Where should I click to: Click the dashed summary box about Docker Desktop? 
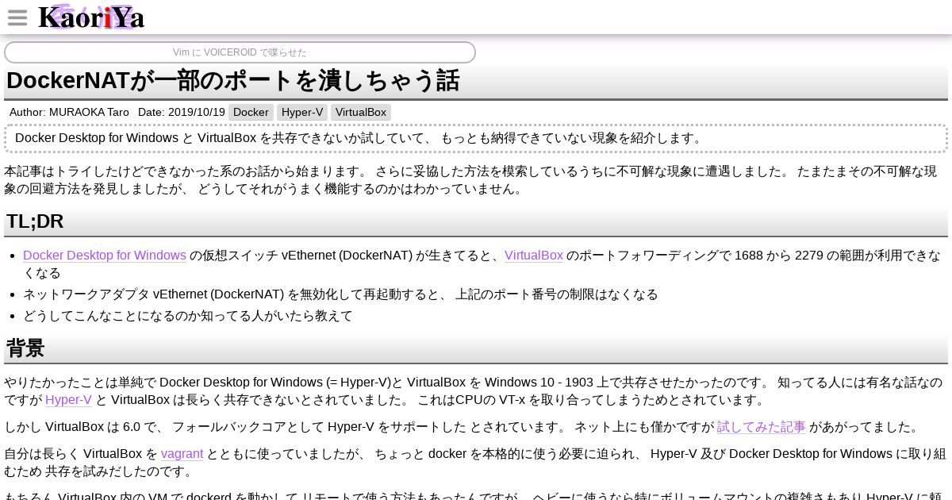476,138
